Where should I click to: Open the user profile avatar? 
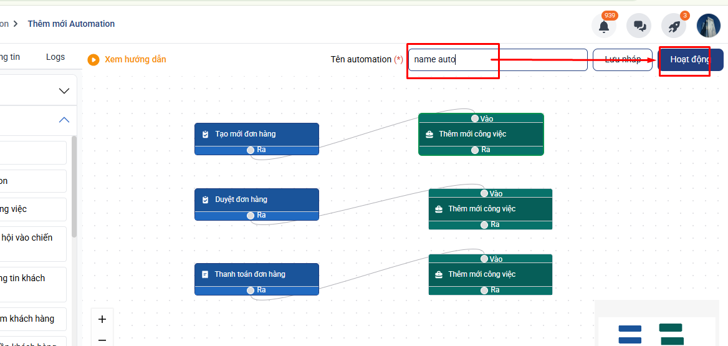click(709, 26)
